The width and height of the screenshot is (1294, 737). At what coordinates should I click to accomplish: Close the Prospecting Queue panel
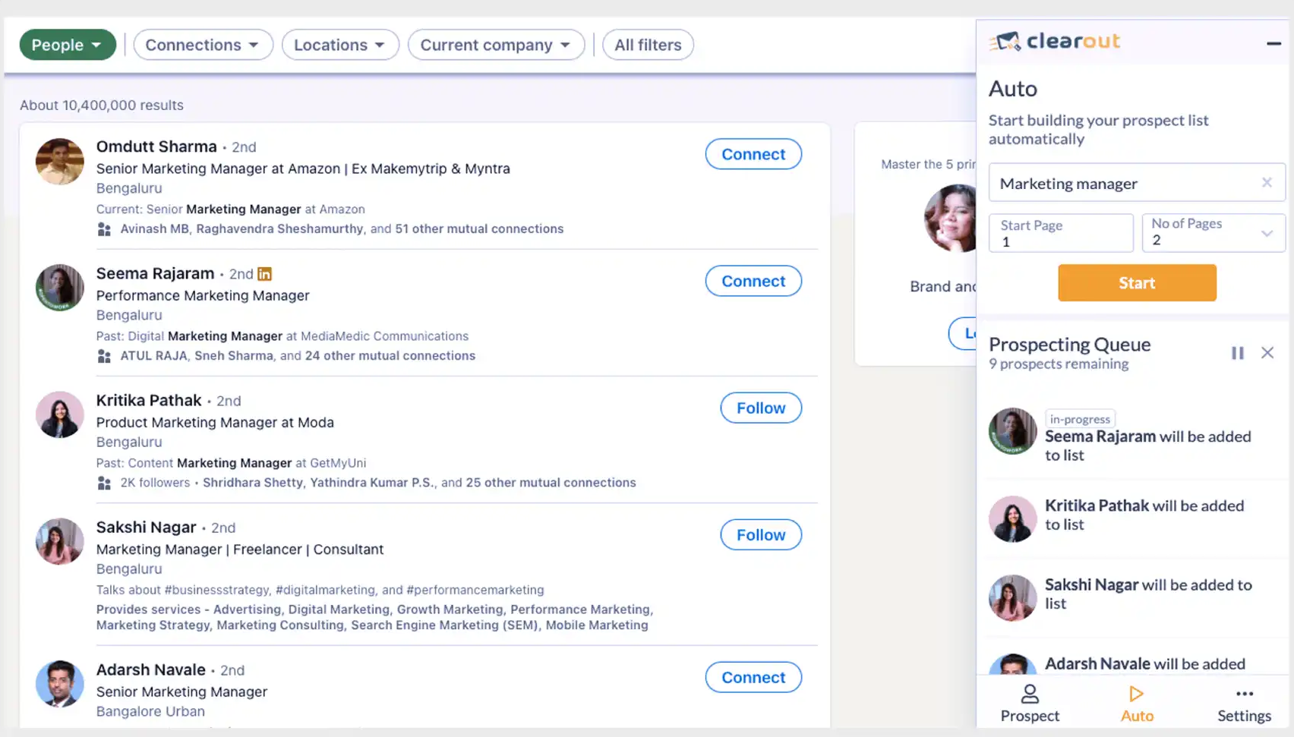pyautogui.click(x=1267, y=353)
